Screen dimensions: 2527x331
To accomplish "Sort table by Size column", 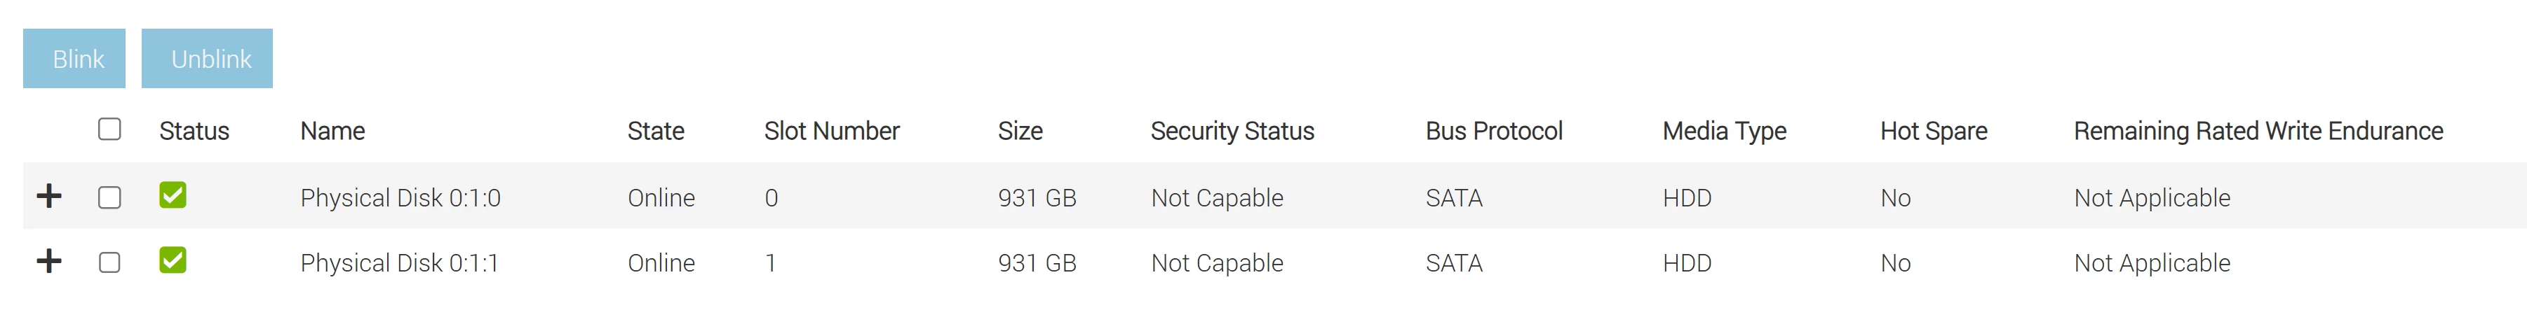I will tap(1020, 132).
